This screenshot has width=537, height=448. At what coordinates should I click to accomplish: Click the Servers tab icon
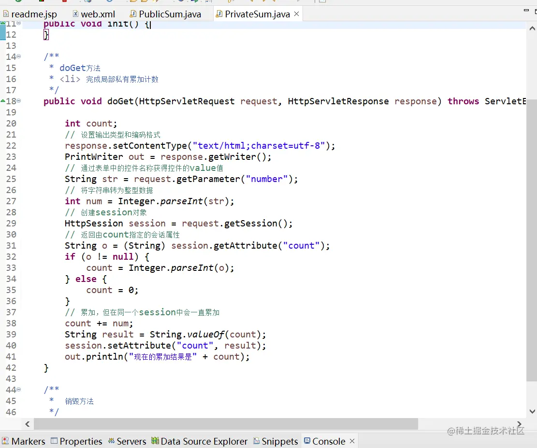click(111, 441)
